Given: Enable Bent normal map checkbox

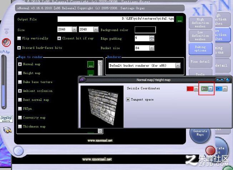Looking at the screenshot, I should 20,100.
